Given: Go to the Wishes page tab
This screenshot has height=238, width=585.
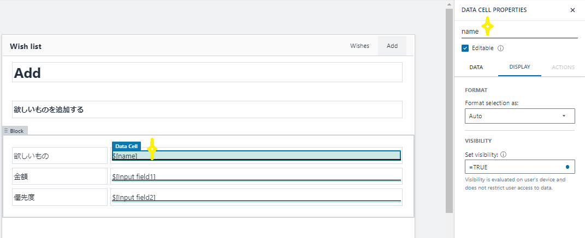Looking at the screenshot, I should tap(359, 46).
